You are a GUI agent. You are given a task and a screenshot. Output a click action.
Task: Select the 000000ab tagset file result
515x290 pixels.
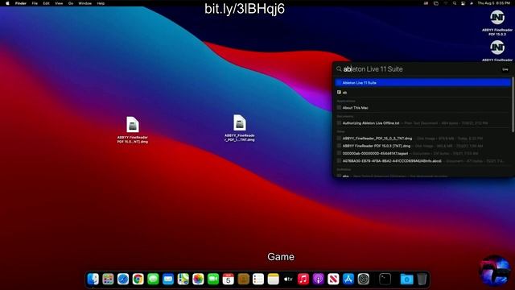click(422, 154)
